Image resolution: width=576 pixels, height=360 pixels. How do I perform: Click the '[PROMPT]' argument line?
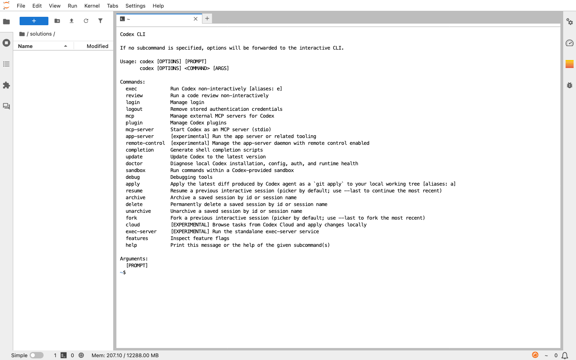(x=137, y=266)
